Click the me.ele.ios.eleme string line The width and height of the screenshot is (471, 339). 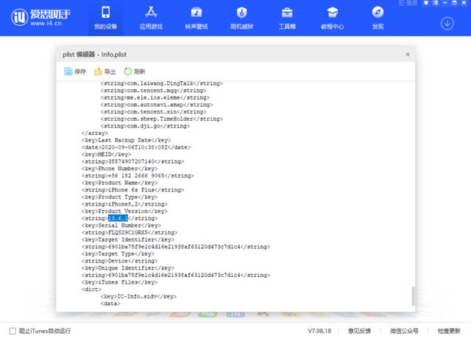click(x=155, y=97)
